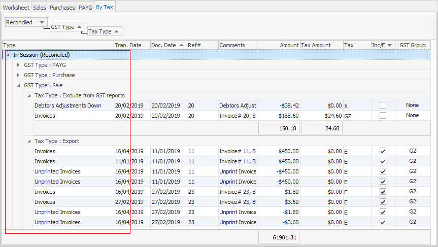The width and height of the screenshot is (438, 247).
Task: Select the Purchases tab
Action: (x=62, y=7)
